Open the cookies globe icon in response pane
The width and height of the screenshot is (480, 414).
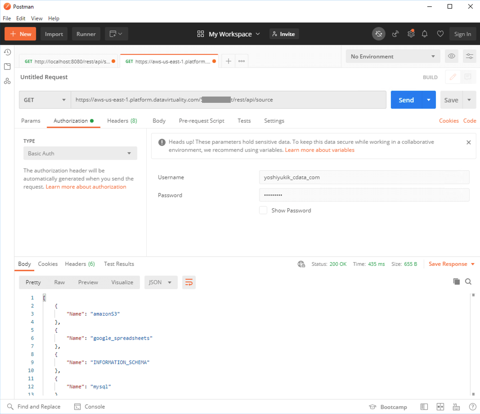click(x=301, y=264)
